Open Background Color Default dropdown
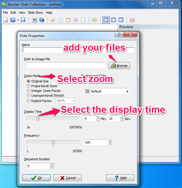 coord(107,91)
